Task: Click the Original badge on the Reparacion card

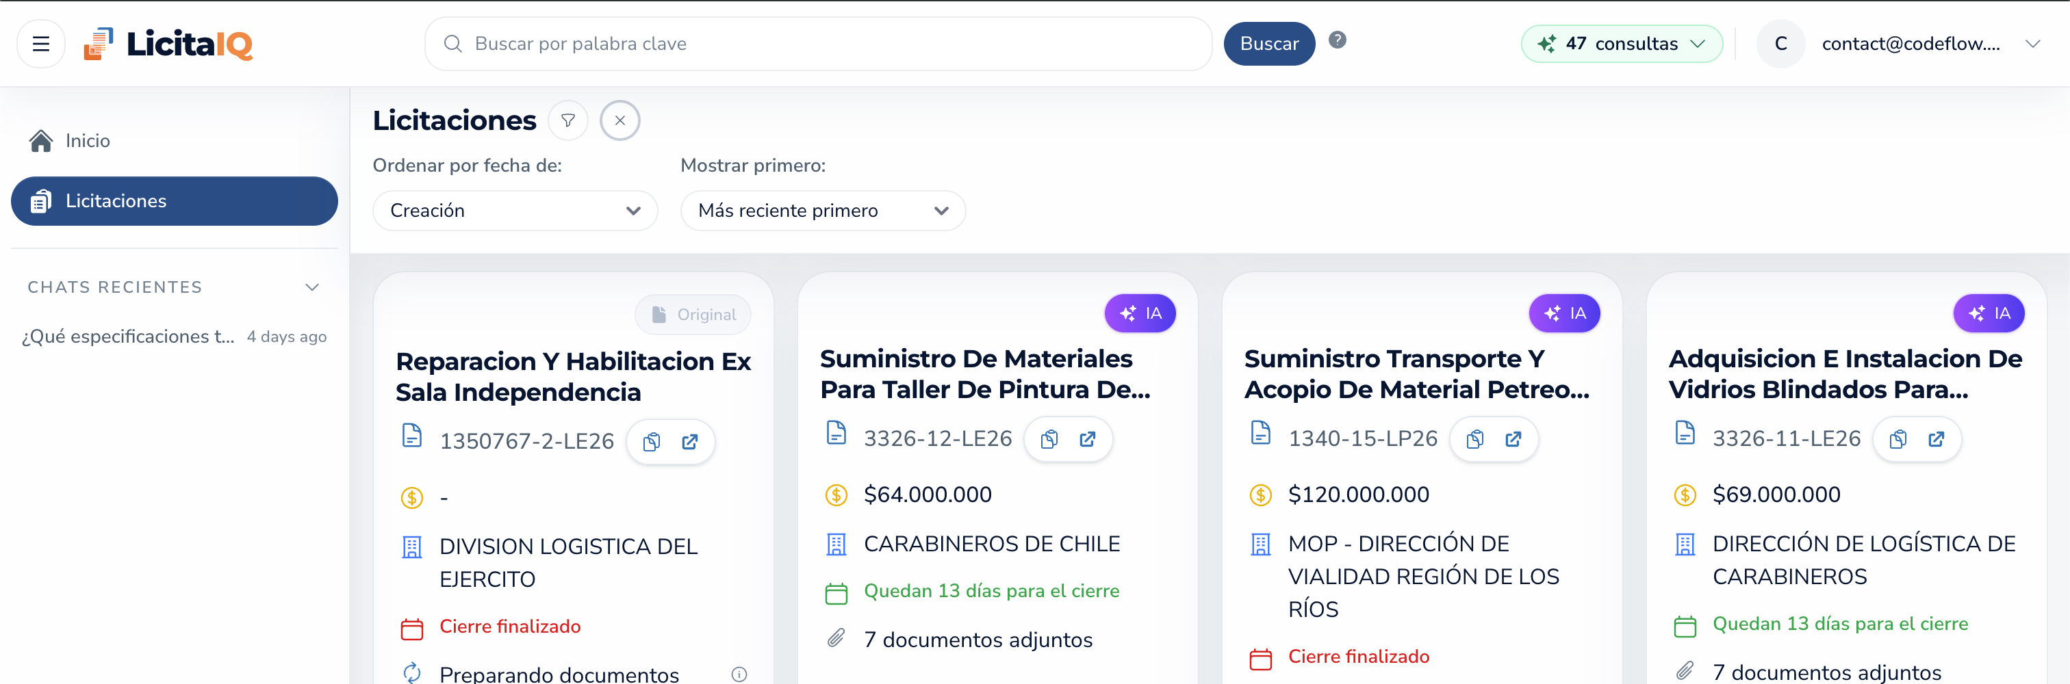Action: pyautogui.click(x=693, y=314)
